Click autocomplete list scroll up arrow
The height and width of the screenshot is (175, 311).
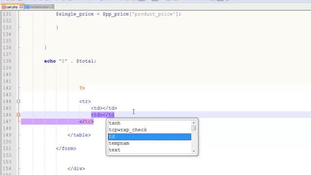tap(193, 122)
